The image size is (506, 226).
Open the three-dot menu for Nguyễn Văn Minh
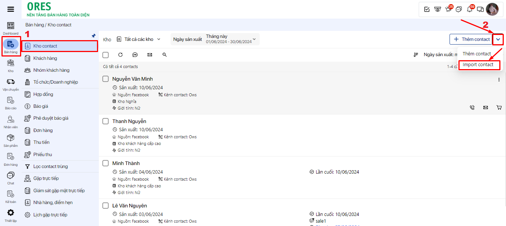pyautogui.click(x=499, y=80)
